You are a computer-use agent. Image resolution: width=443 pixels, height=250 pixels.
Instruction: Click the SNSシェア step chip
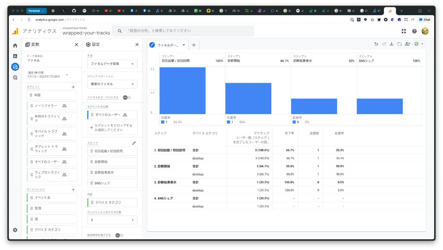(112, 183)
